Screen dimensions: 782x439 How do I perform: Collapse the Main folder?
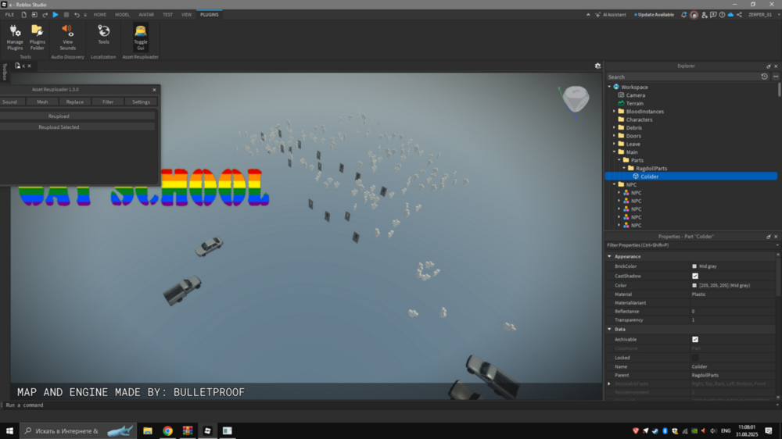[615, 152]
